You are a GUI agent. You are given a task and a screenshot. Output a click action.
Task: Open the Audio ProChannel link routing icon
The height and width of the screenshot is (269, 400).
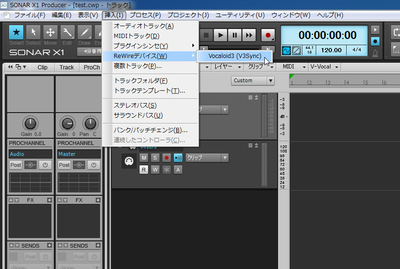click(30, 165)
